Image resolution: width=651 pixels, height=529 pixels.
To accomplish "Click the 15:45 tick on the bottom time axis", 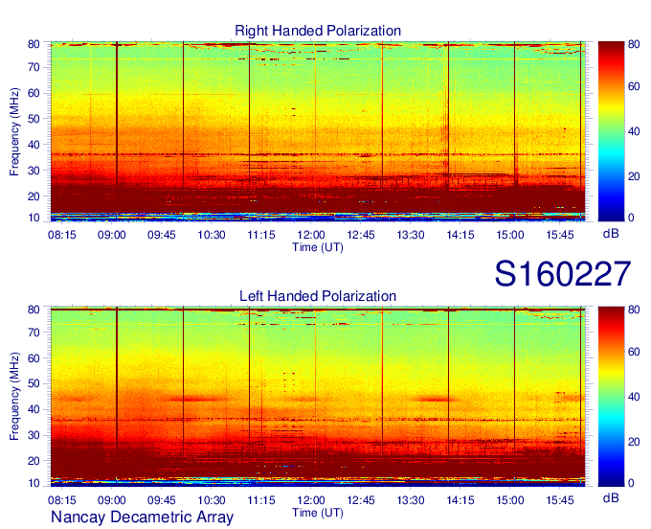I will click(560, 500).
